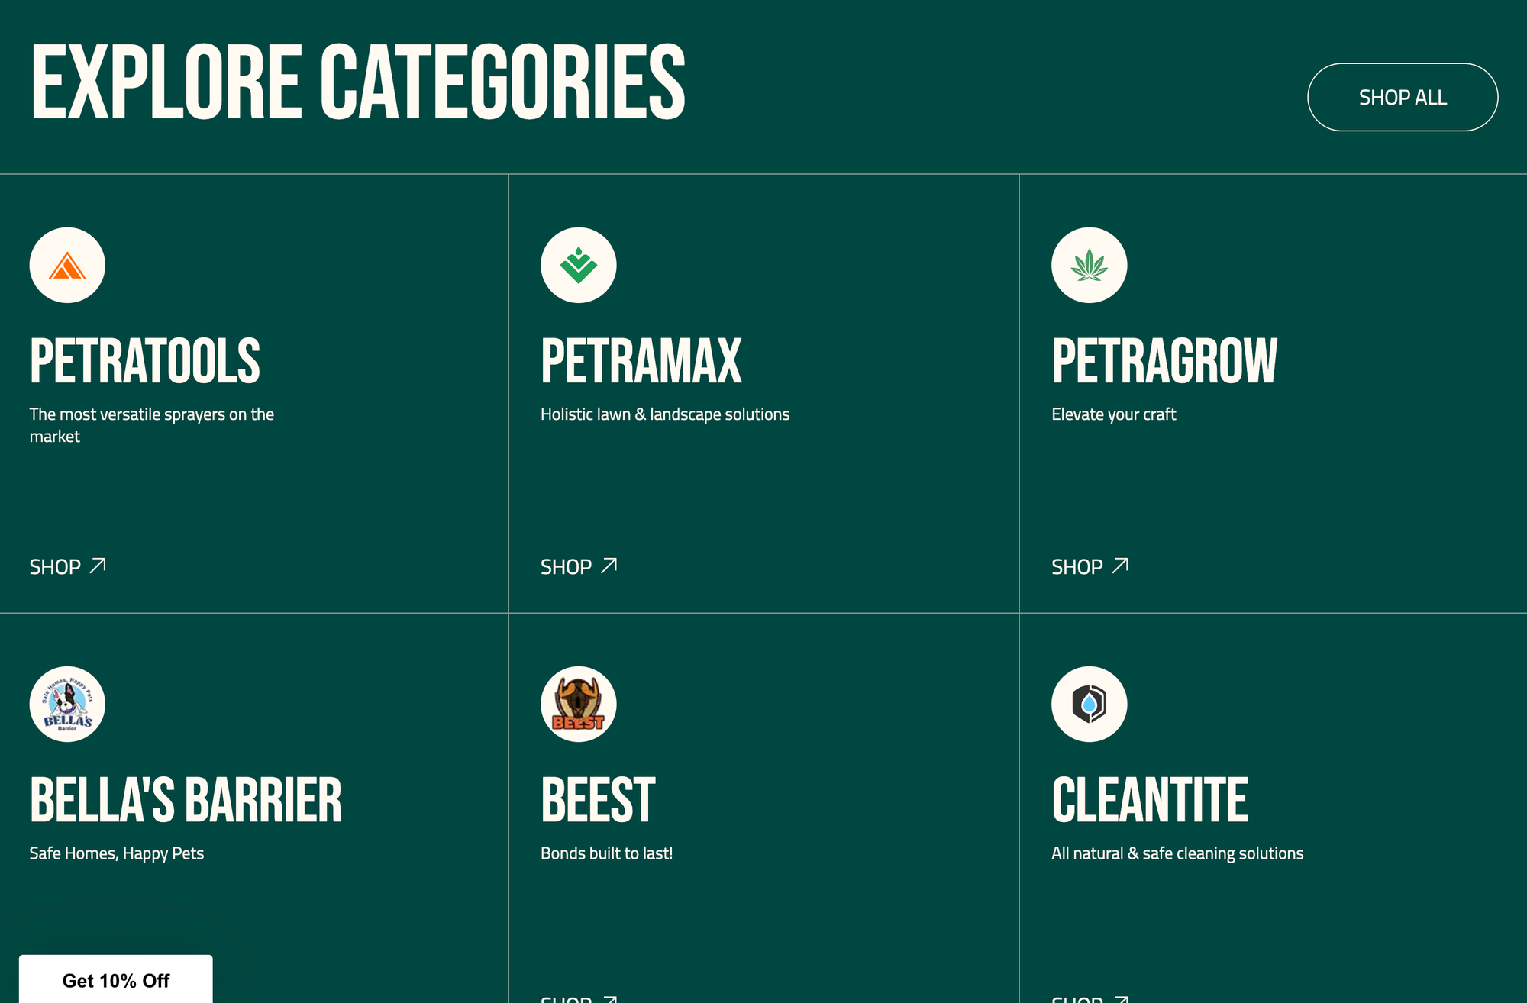Click the arrow icon next to PetraTools SHOP

pos(98,566)
